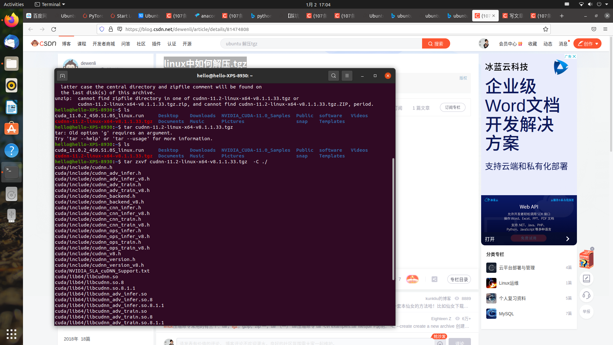Click the terminal window scrollbar
This screenshot has height=345, width=613.
pyautogui.click(x=393, y=219)
